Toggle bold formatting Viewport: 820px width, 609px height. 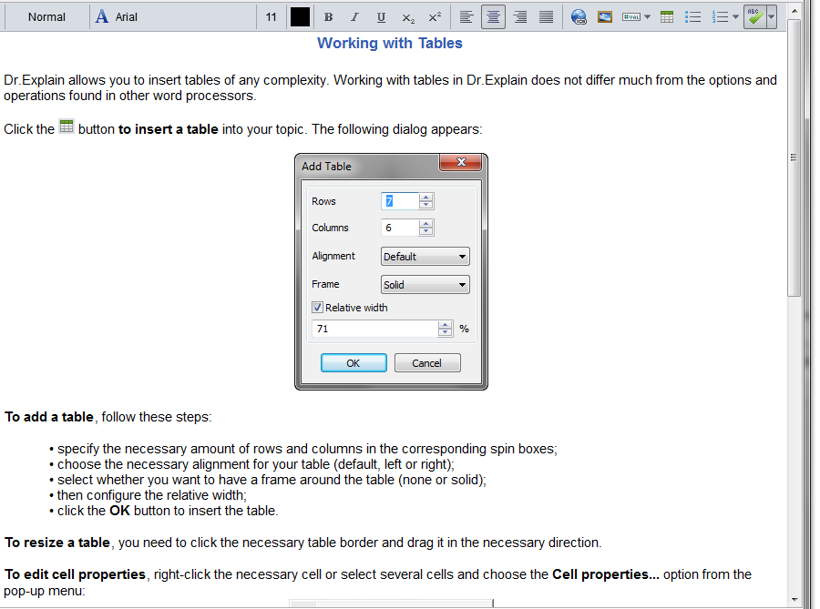coord(328,17)
